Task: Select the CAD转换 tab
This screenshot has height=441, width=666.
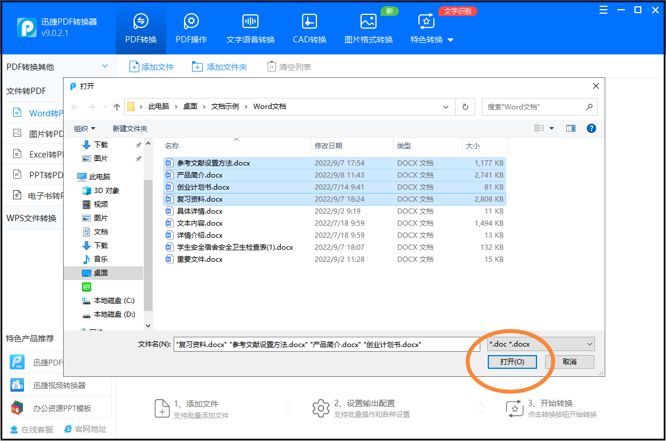Action: (x=310, y=29)
